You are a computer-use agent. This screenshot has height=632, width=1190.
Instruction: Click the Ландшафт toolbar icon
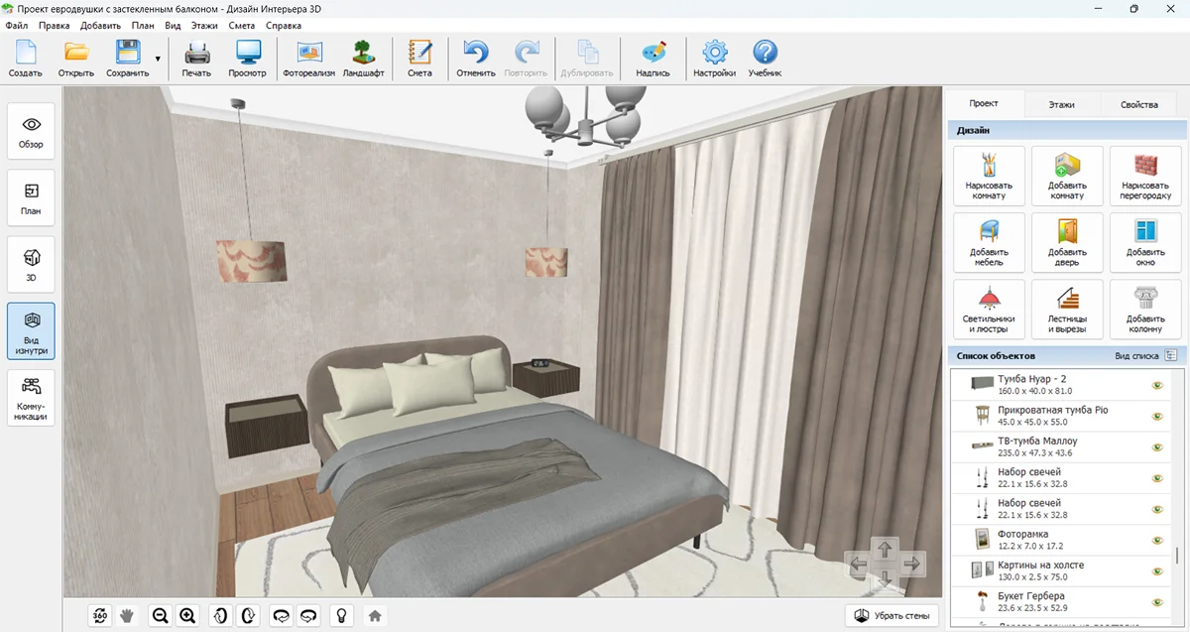point(363,59)
